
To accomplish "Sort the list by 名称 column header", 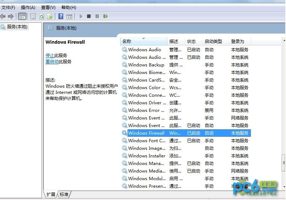I will [x=127, y=42].
